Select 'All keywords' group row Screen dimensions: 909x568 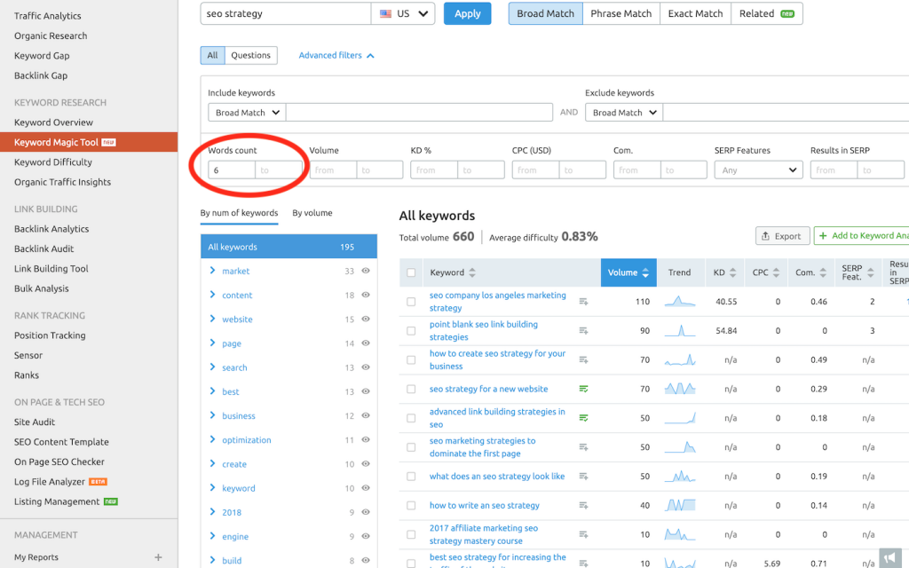pos(289,247)
